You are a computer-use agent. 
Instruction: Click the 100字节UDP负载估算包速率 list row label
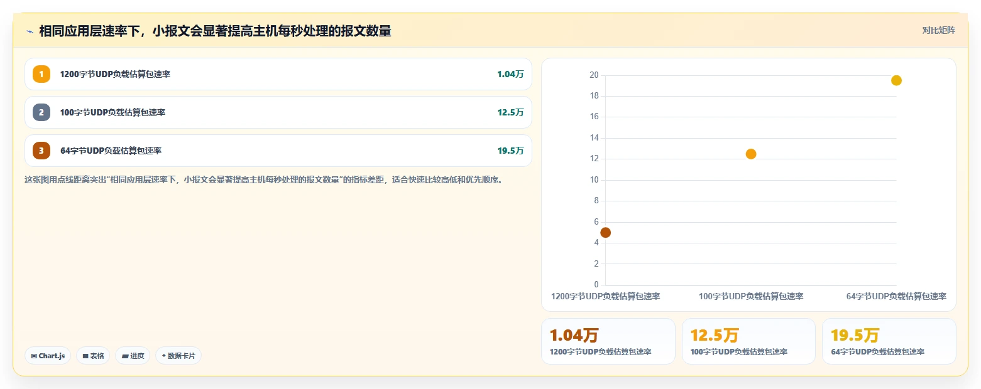tap(112, 112)
